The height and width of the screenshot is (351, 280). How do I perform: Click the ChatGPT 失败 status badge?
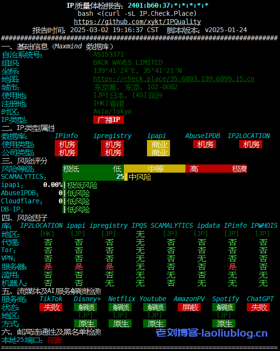click(x=258, y=307)
